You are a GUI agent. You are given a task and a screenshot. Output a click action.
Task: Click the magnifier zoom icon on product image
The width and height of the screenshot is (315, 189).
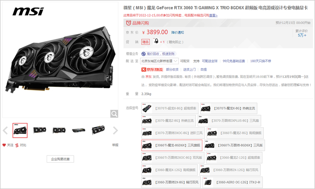pos(114,114)
